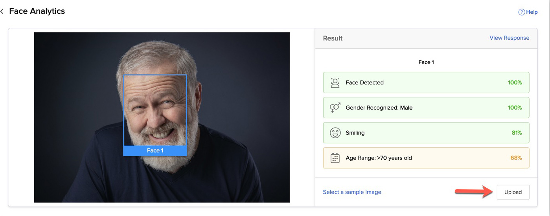Open the Help link
Screen dimensions: 550x216
pos(532,12)
